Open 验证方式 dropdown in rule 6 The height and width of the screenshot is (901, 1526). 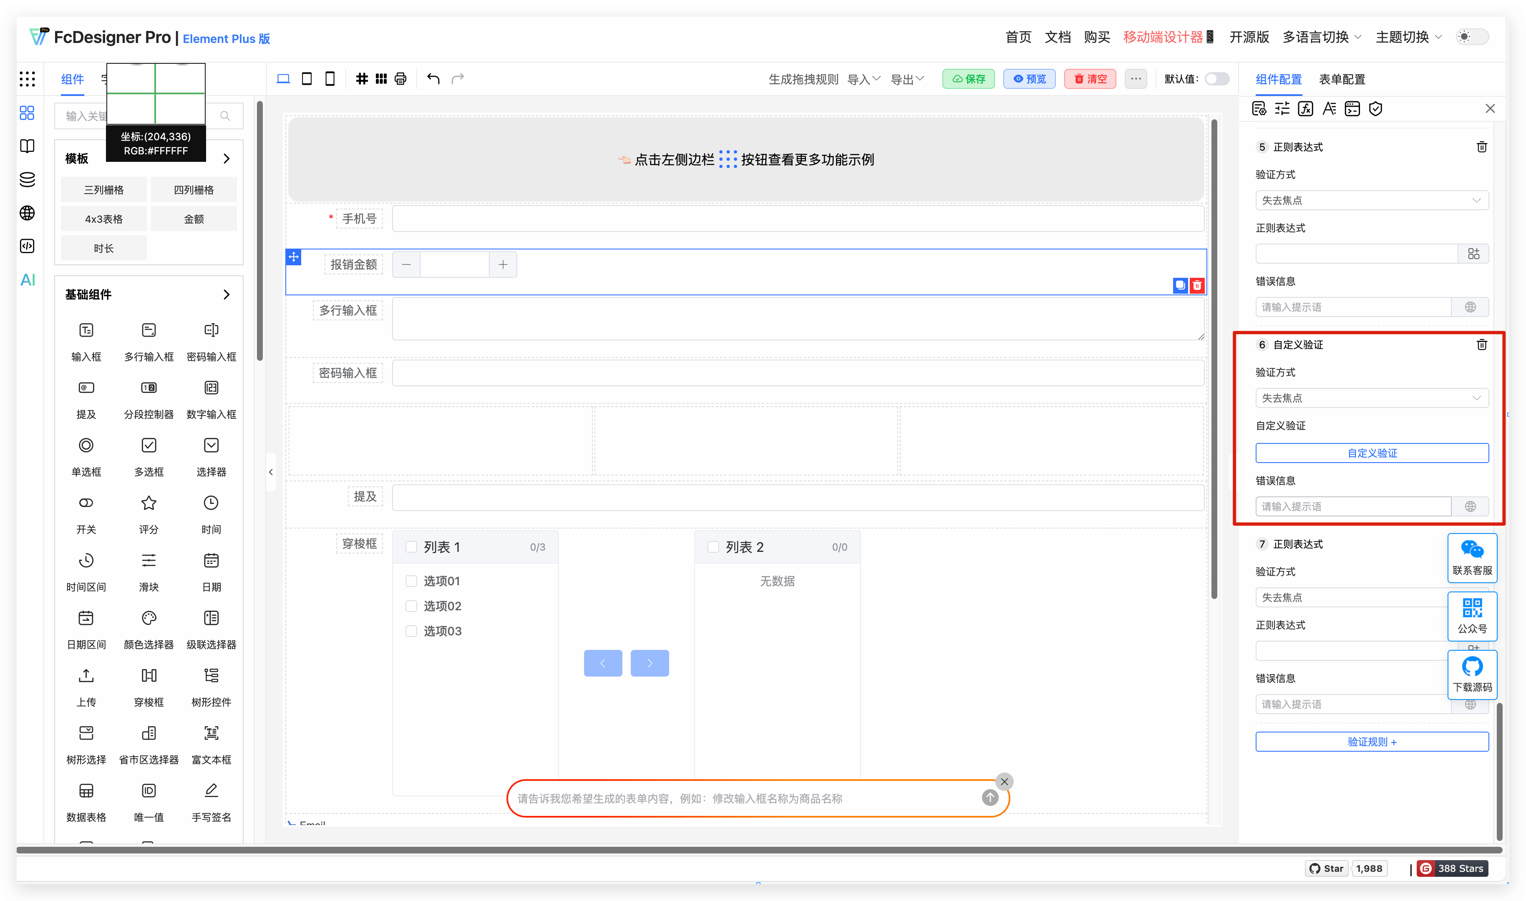1372,398
